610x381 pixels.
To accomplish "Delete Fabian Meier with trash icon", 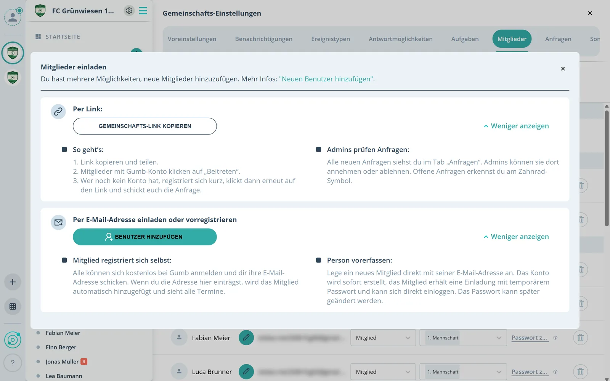I will 580,338.
